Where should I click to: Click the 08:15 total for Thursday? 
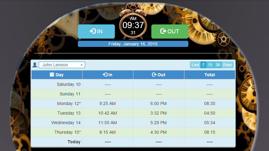click(209, 132)
